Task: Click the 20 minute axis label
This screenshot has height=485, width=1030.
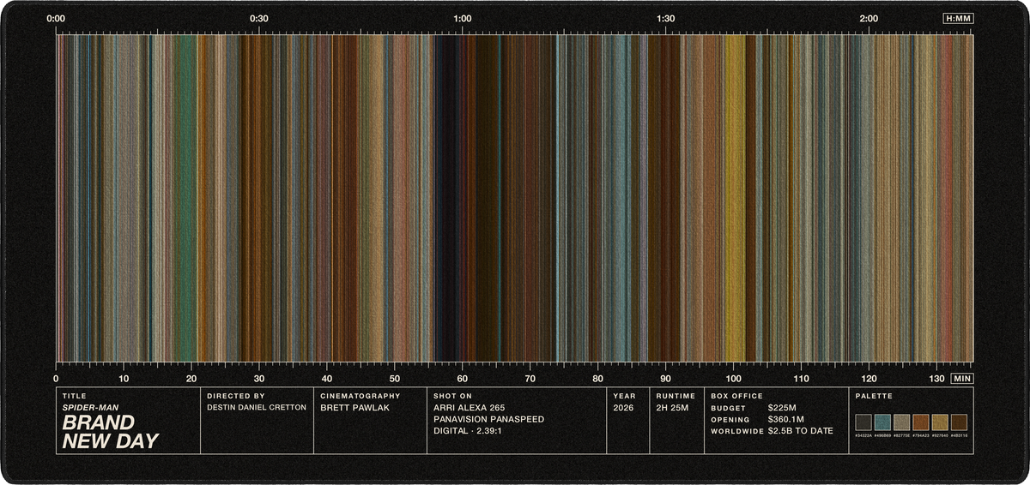Action: point(191,378)
